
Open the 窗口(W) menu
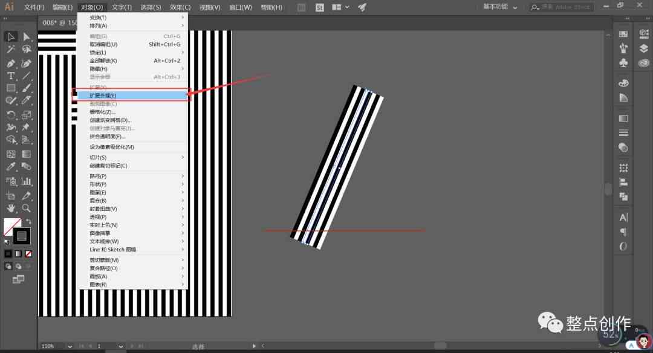pyautogui.click(x=240, y=7)
